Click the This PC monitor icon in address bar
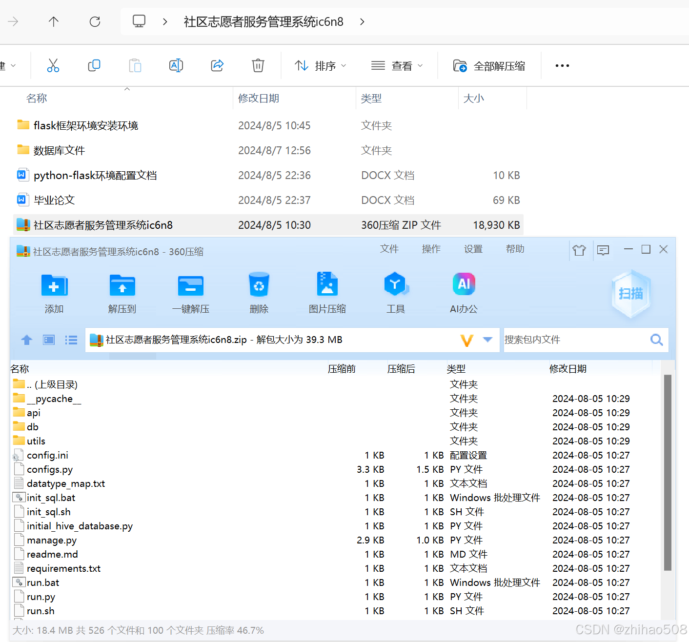The image size is (689, 642). click(x=139, y=21)
